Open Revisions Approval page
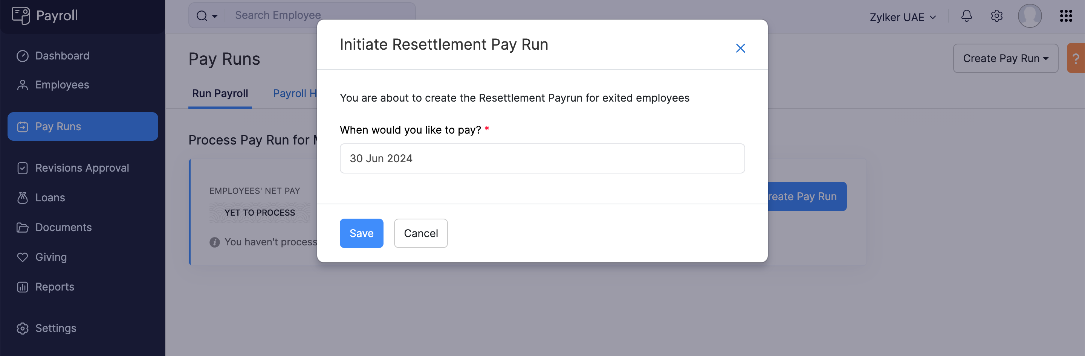 [x=82, y=168]
